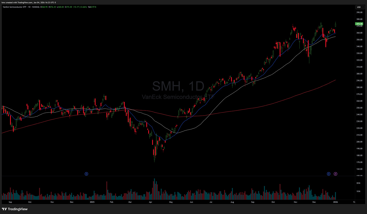The width and height of the screenshot is (367, 214).
Task: Click the Mar time axis label
Action: [x=130, y=202]
